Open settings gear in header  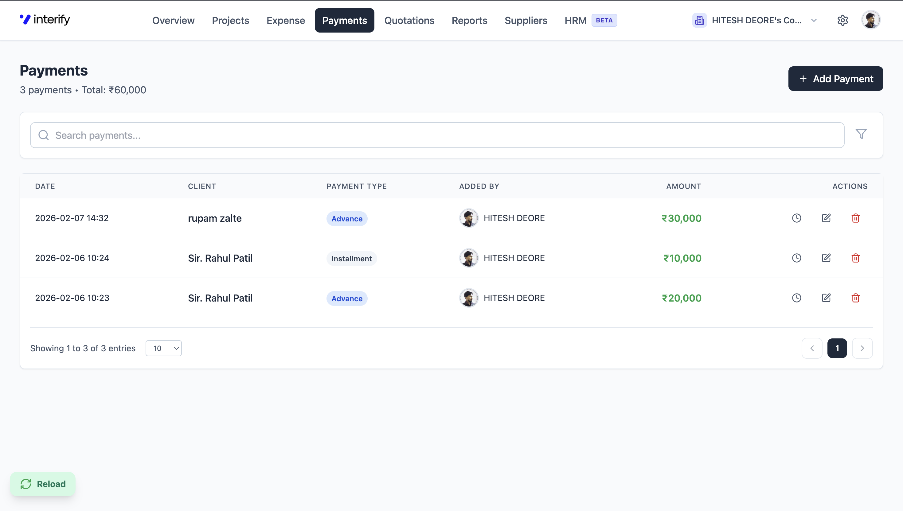842,20
